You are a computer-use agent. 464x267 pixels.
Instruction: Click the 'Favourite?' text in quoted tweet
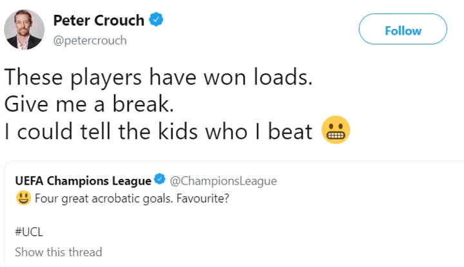203,198
